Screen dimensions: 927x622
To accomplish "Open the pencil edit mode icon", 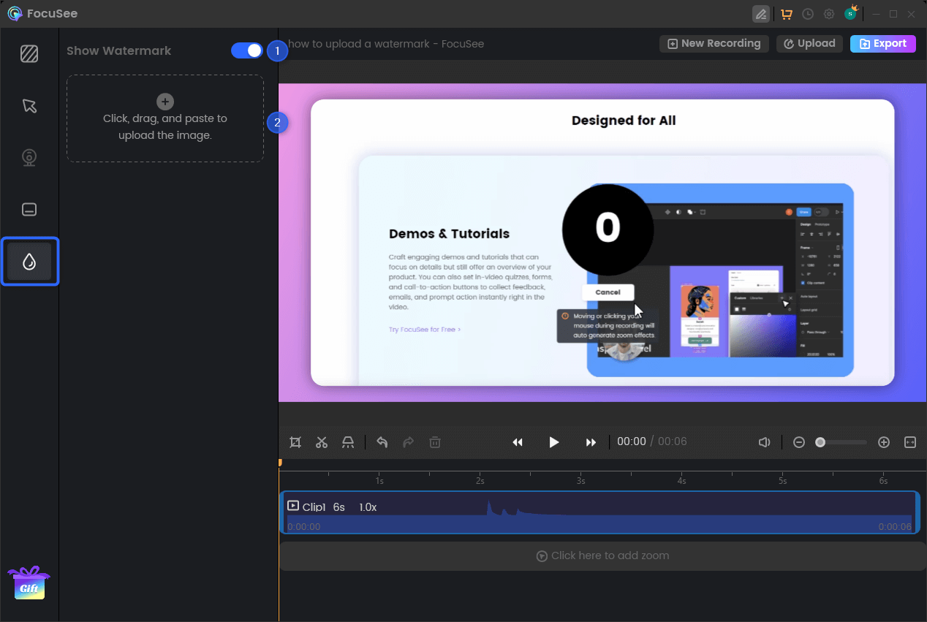I will tap(761, 14).
